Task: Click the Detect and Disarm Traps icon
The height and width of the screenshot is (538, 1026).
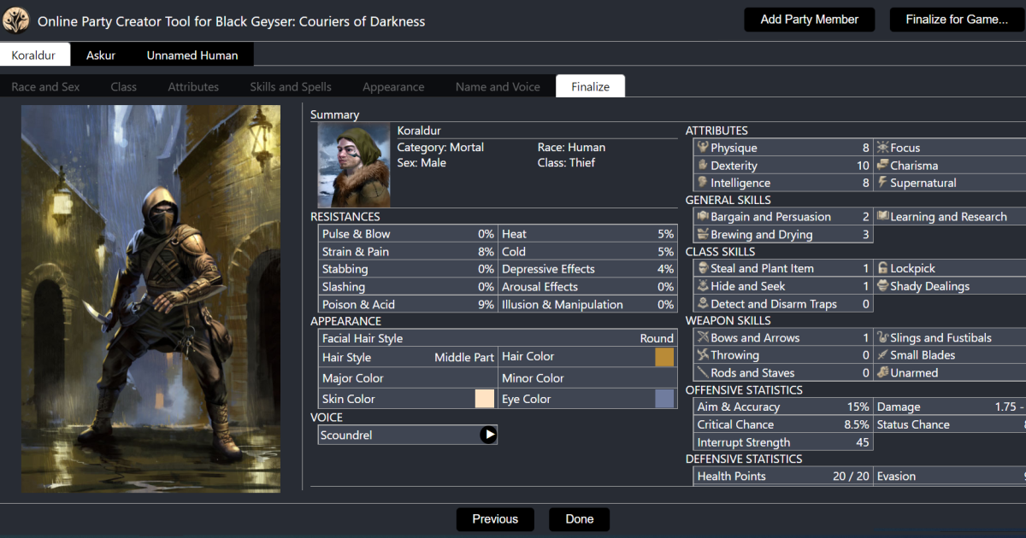Action: (x=703, y=303)
